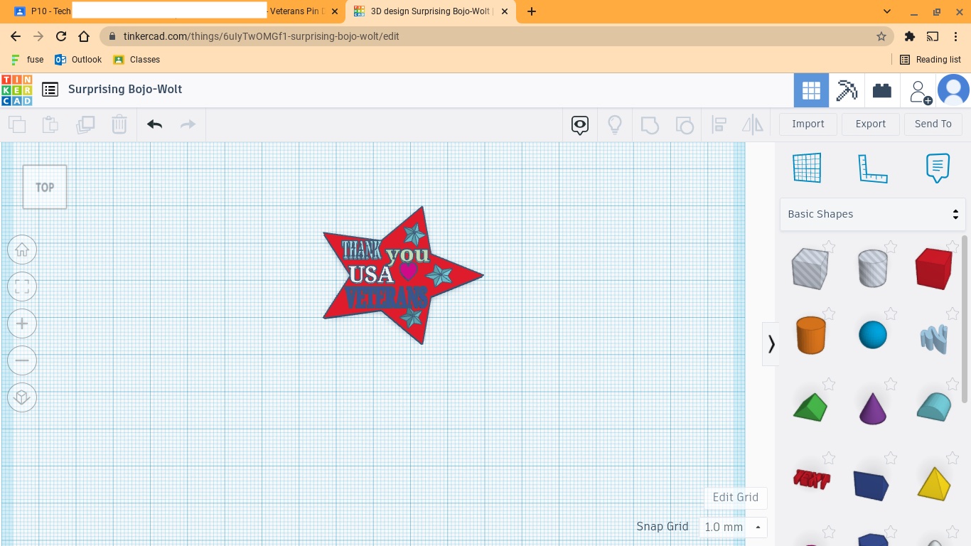Pick the striped Box hole shape

point(810,269)
